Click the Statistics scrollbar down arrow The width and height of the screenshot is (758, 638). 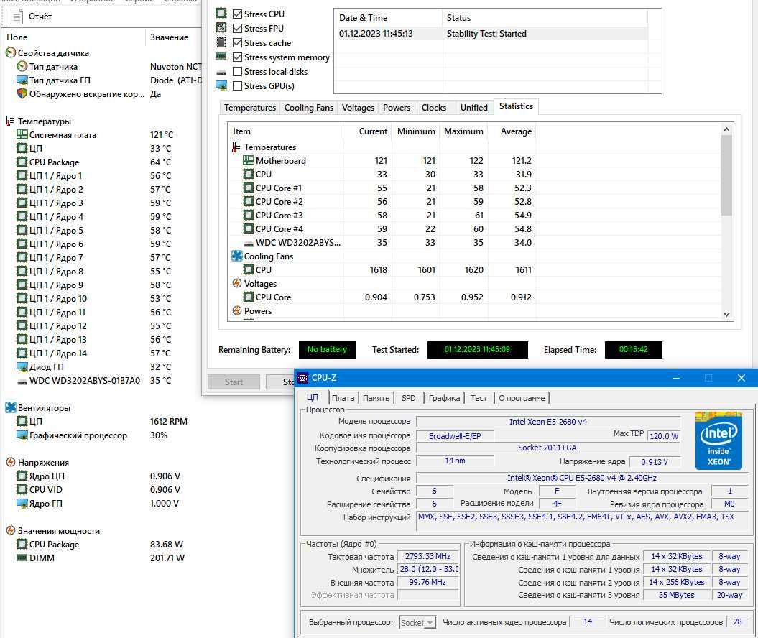[x=726, y=314]
